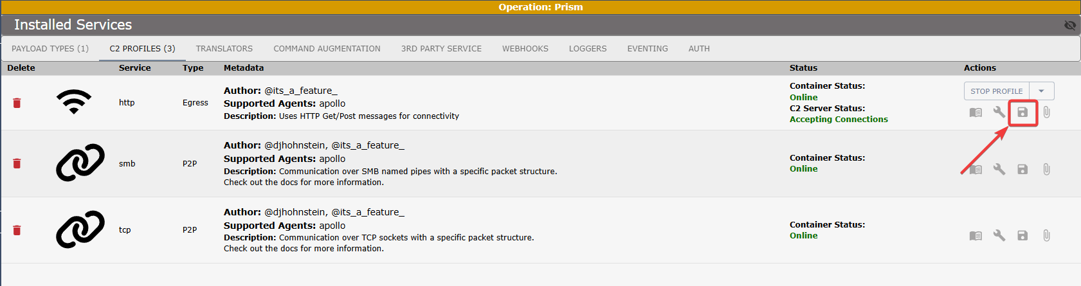The image size is (1081, 286).
Task: Click the Stop Profile button
Action: (x=997, y=91)
